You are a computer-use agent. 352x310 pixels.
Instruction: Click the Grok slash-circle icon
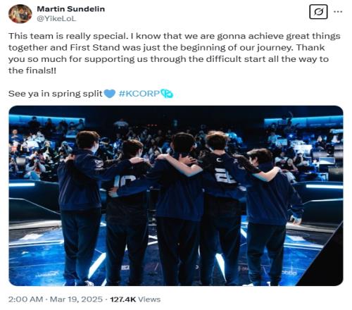click(318, 11)
